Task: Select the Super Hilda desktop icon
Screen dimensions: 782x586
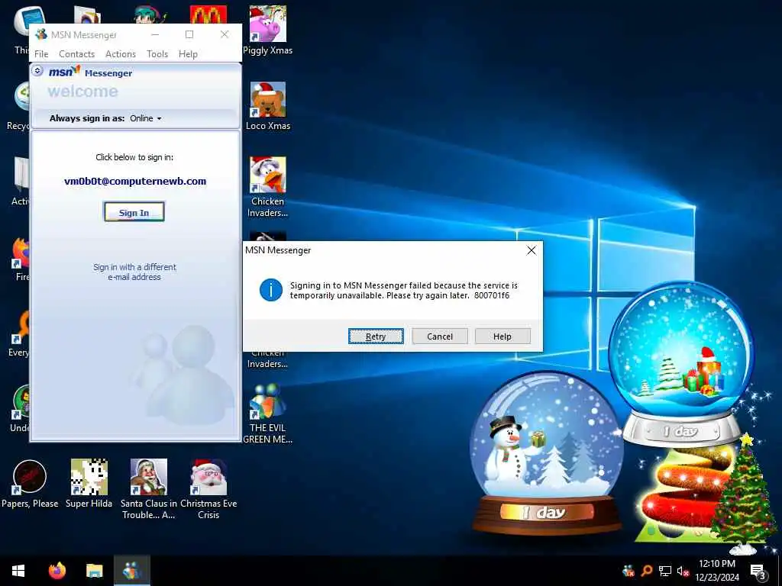Action: pos(89,483)
